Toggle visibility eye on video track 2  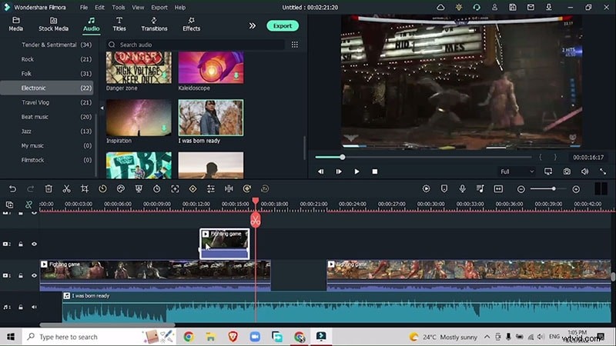pos(34,244)
